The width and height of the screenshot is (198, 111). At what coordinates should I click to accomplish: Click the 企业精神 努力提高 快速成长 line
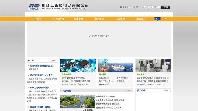(108, 104)
